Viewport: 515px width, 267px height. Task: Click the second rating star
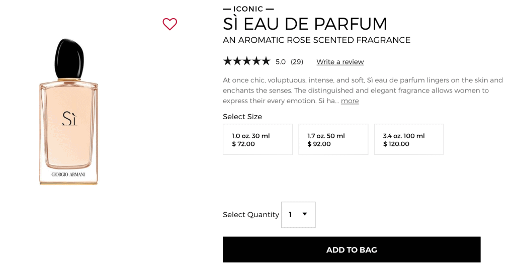237,61
